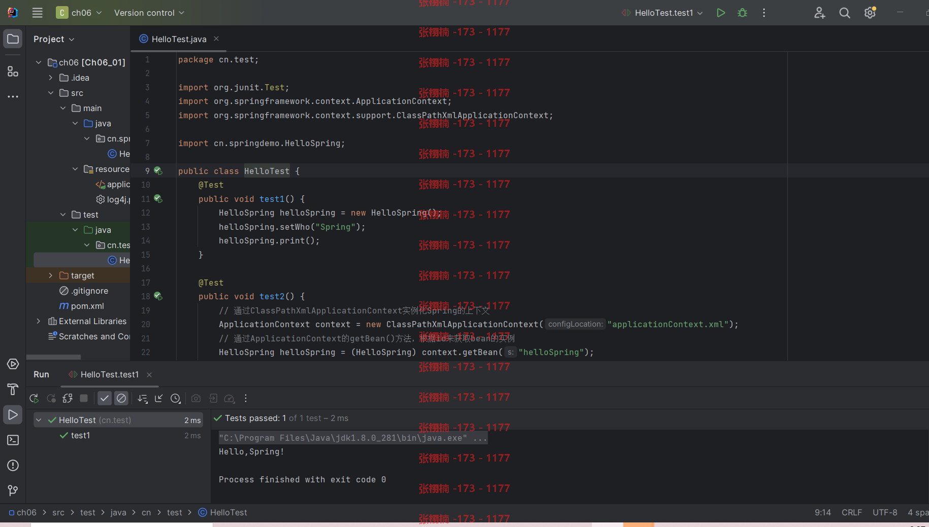The width and height of the screenshot is (929, 527).
Task: Open Terminal tool window icon
Action: coord(13,440)
